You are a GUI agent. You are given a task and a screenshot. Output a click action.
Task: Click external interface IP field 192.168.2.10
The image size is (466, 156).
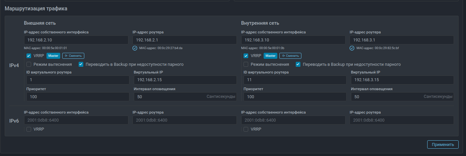(76, 40)
